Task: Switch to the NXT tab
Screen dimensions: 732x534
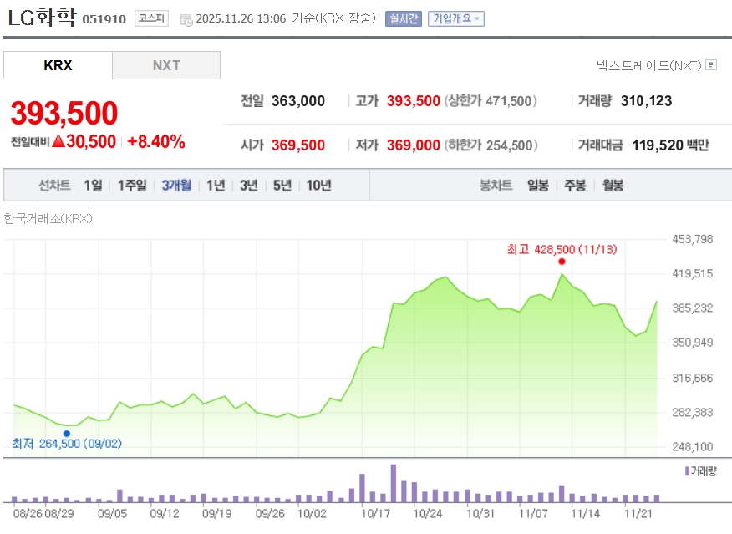Action: tap(166, 65)
